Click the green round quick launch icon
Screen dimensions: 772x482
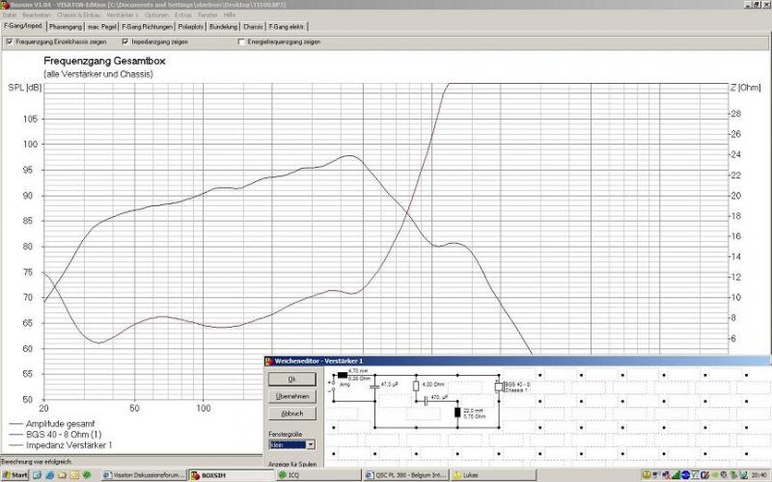(x=87, y=474)
